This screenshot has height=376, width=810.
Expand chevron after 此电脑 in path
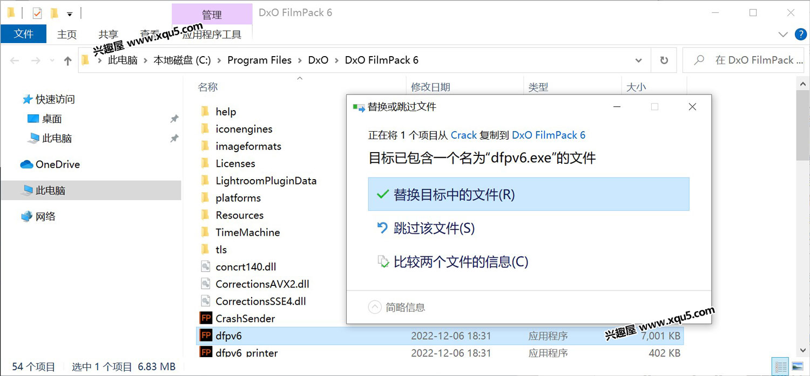(x=145, y=60)
